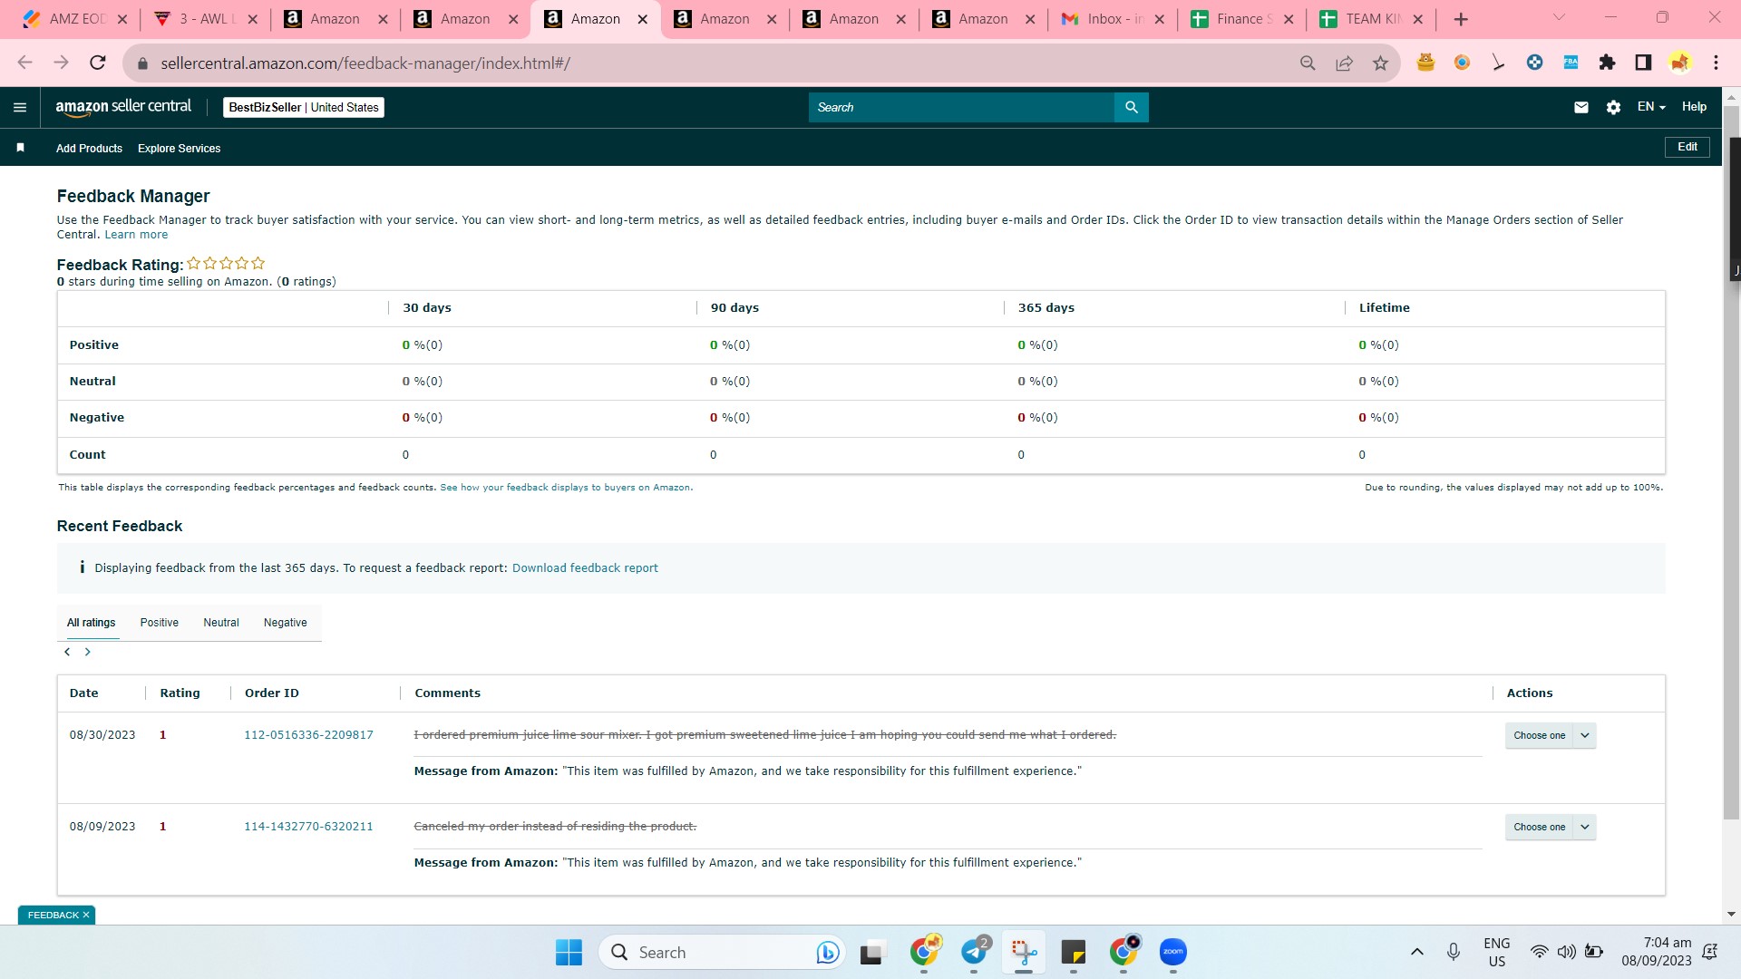Click the search magnifier button
Screen dimensions: 1741x979
(x=1131, y=107)
